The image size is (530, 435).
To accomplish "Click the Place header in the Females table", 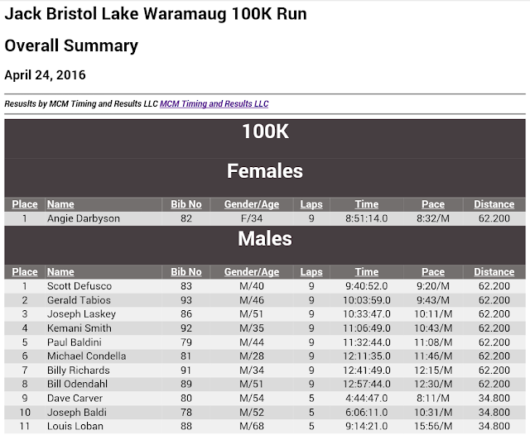I will pyautogui.click(x=25, y=204).
